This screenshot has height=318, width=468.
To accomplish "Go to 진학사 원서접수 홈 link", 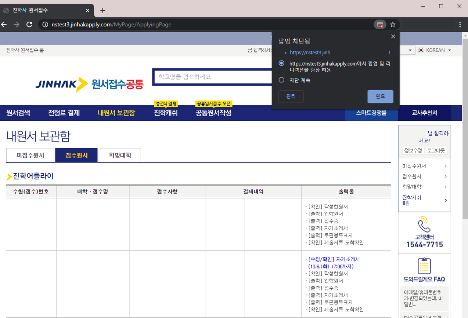I will [25, 50].
